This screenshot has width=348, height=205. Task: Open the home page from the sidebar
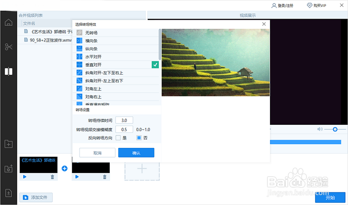point(8,22)
